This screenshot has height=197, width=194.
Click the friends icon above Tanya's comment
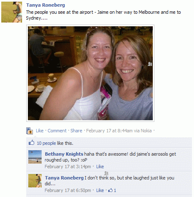pyautogui.click(x=106, y=173)
